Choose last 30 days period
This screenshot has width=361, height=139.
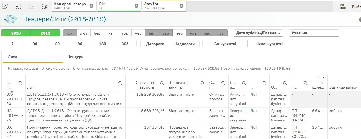pyautogui.click(x=35, y=44)
